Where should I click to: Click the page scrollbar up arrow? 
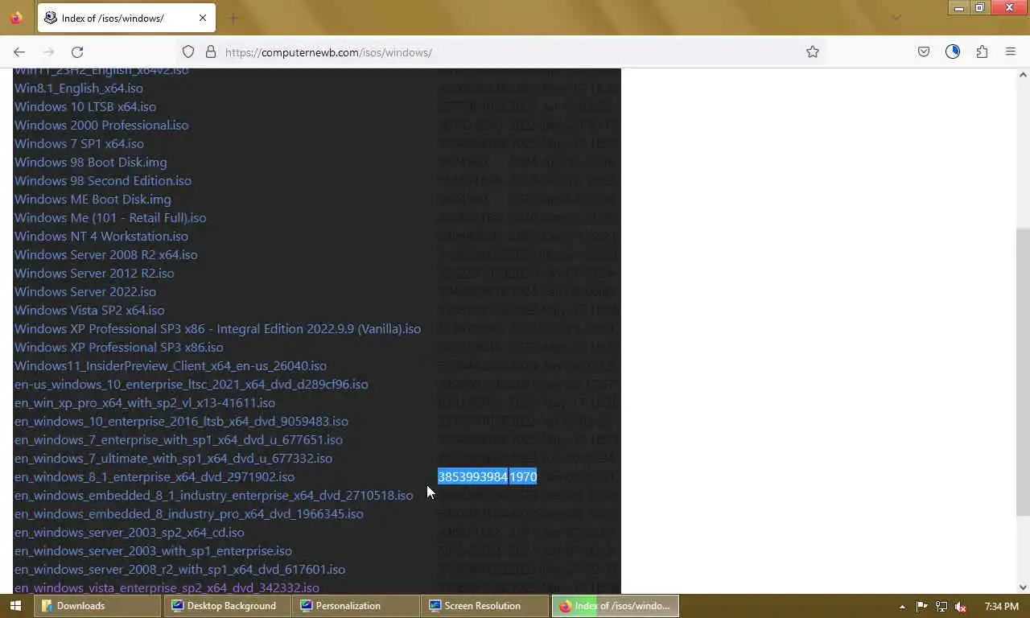click(1023, 75)
